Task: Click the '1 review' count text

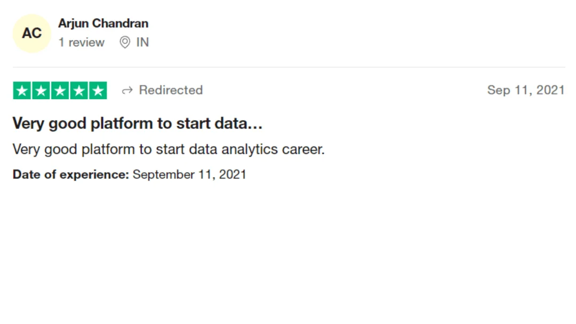Action: tap(82, 42)
